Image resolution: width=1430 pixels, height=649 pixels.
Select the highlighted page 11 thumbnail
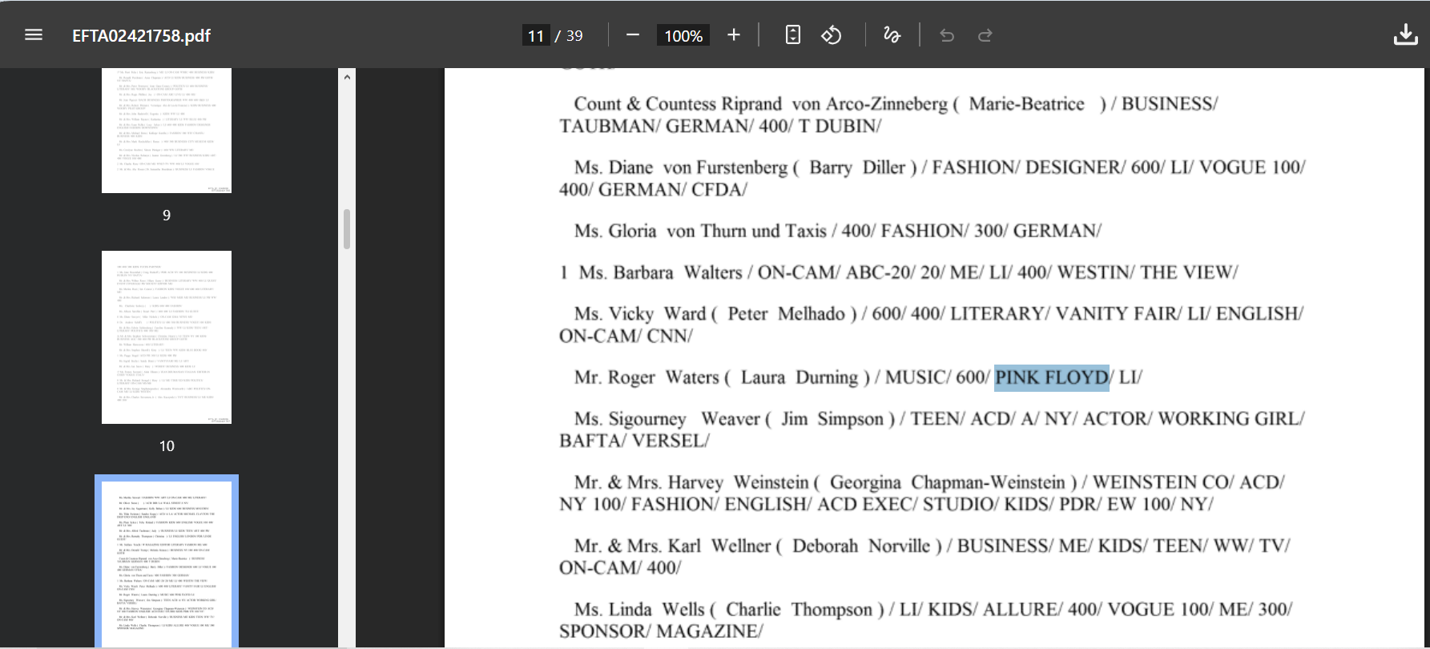tap(167, 561)
